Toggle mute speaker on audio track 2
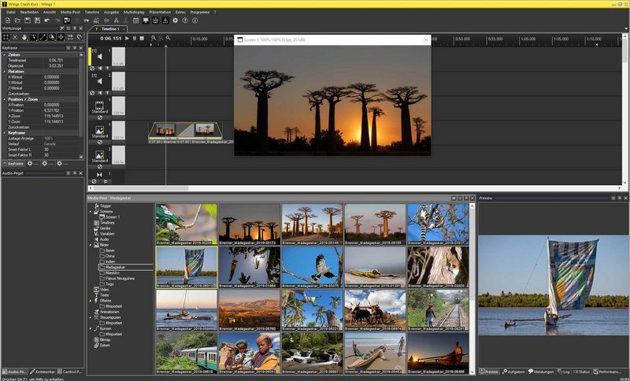The image size is (630, 381). click(100, 93)
